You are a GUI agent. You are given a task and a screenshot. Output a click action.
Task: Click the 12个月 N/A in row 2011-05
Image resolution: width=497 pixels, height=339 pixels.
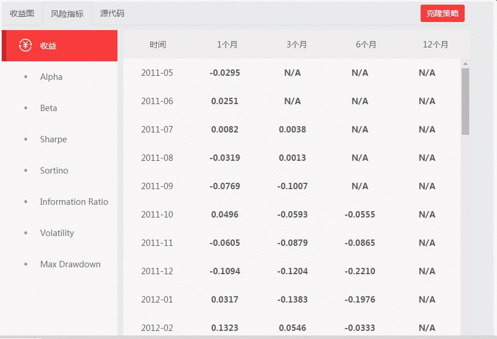pyautogui.click(x=427, y=73)
